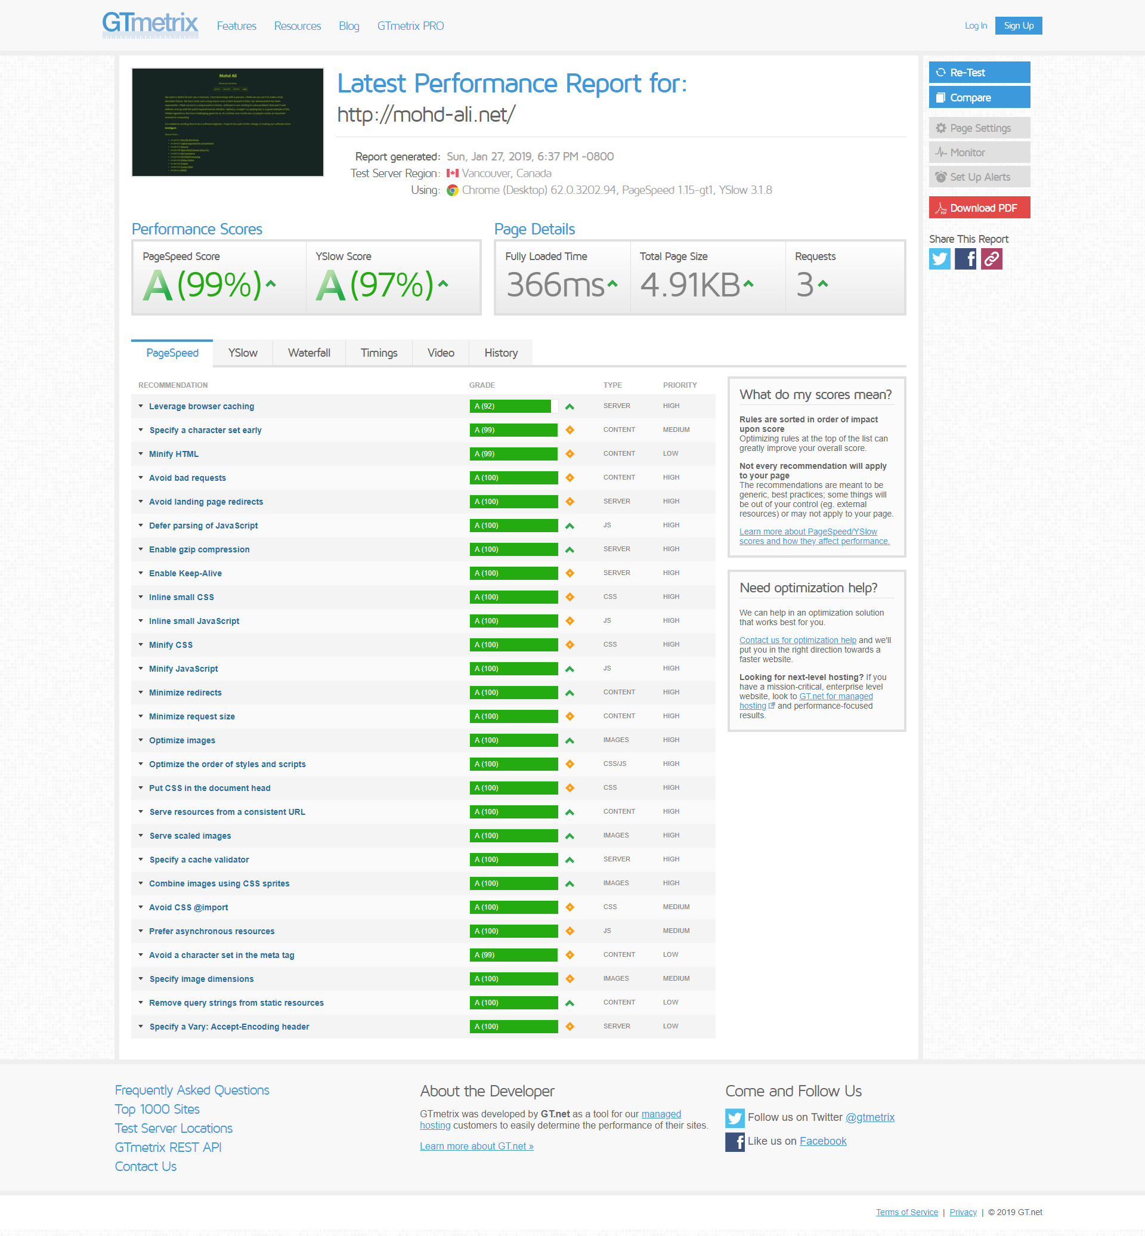This screenshot has width=1145, height=1236.
Task: Open Learn more about PageSpeed/YSlow scores link
Action: (x=814, y=537)
